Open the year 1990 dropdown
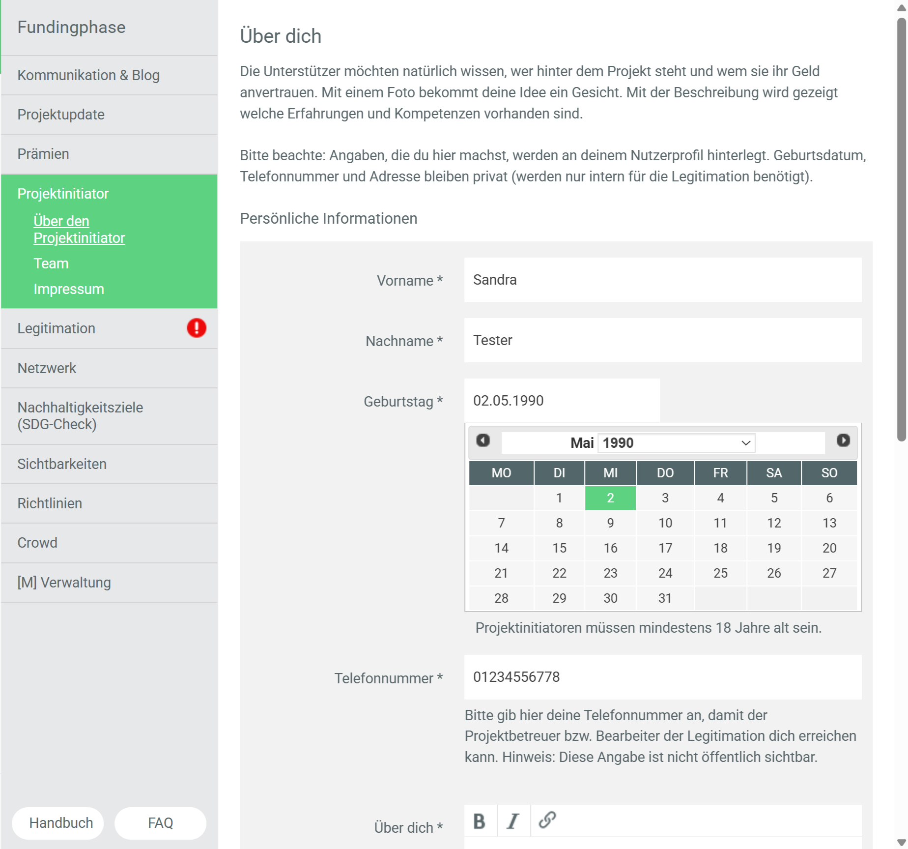Image resolution: width=908 pixels, height=849 pixels. pos(677,443)
